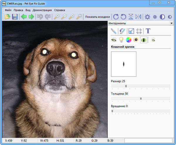Viewport: 176px width, 145px height.
Task: Activate the cat pupil eye tool
Action: tap(144, 40)
